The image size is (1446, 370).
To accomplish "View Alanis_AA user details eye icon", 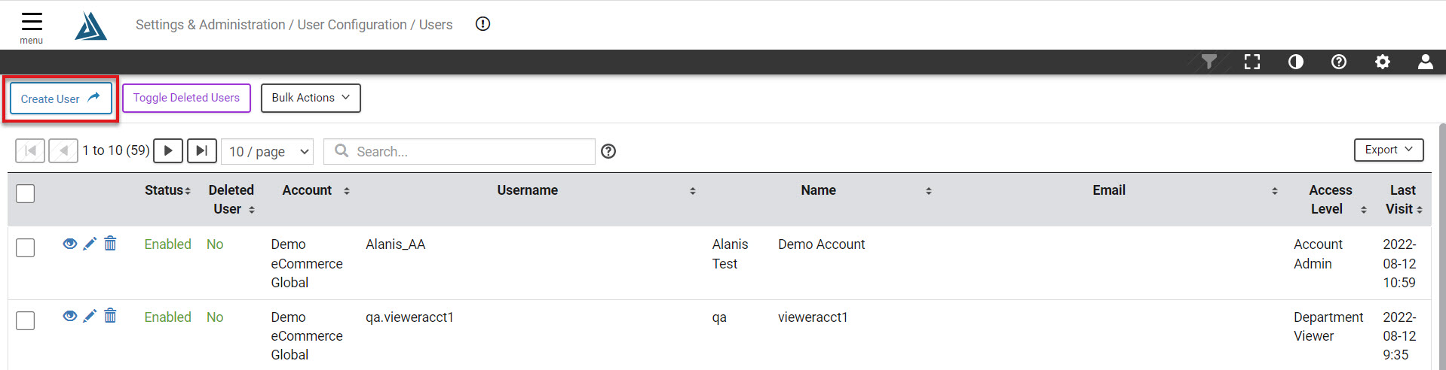I will click(x=70, y=244).
